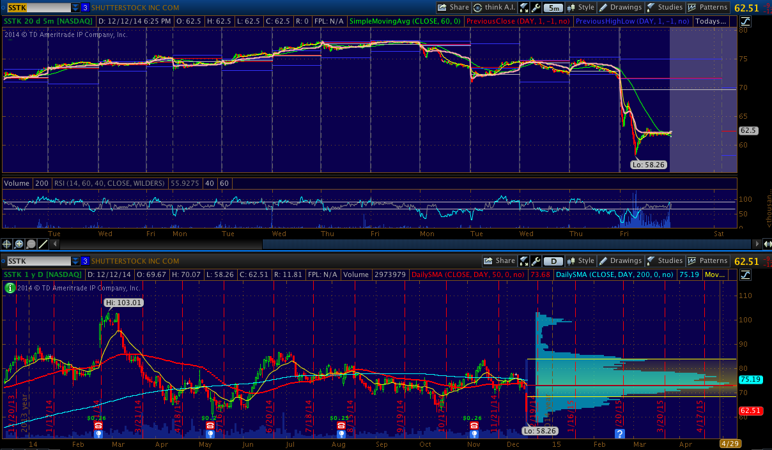Open the upper chart Studies menu
This screenshot has height=450, width=772.
tap(665, 8)
